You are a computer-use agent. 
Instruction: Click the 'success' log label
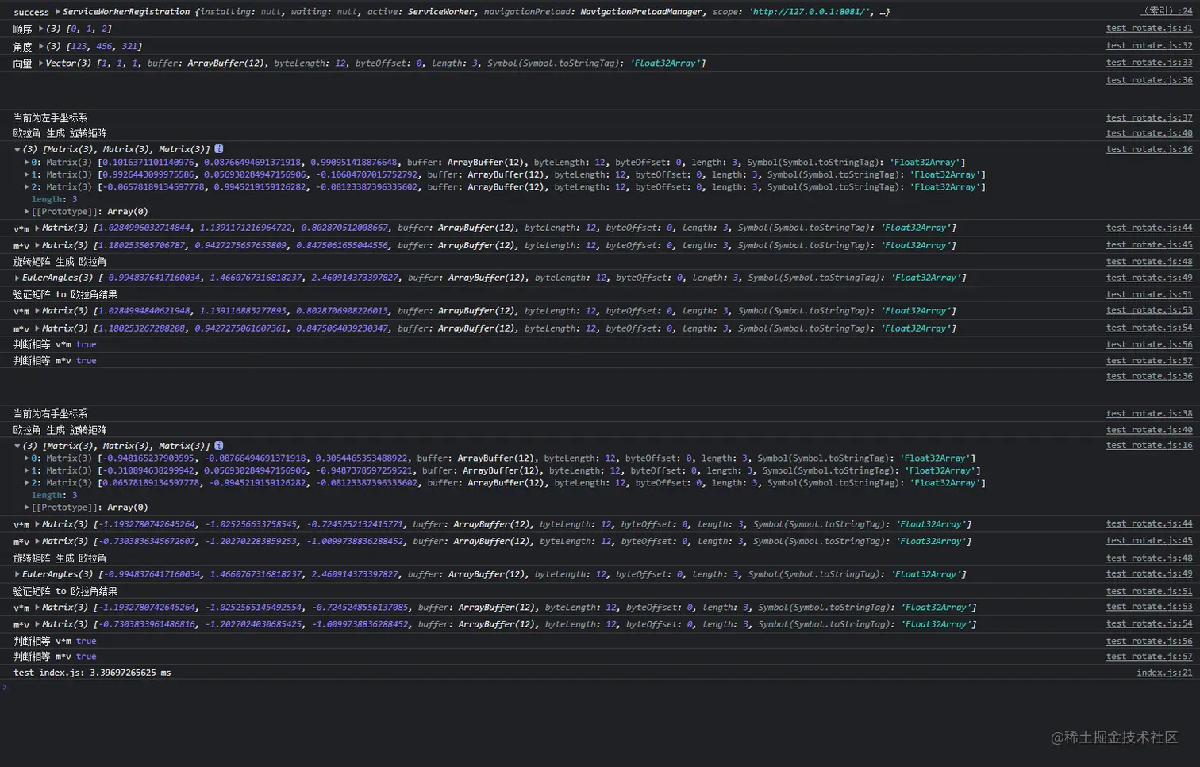tap(31, 12)
